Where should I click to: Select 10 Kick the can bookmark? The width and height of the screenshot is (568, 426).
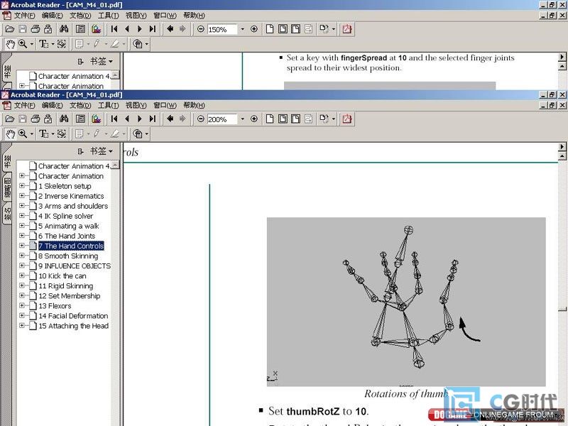coord(62,275)
